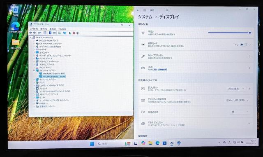
Task: Open 操作(A) menu in Device Manager
Action: (x=44, y=29)
